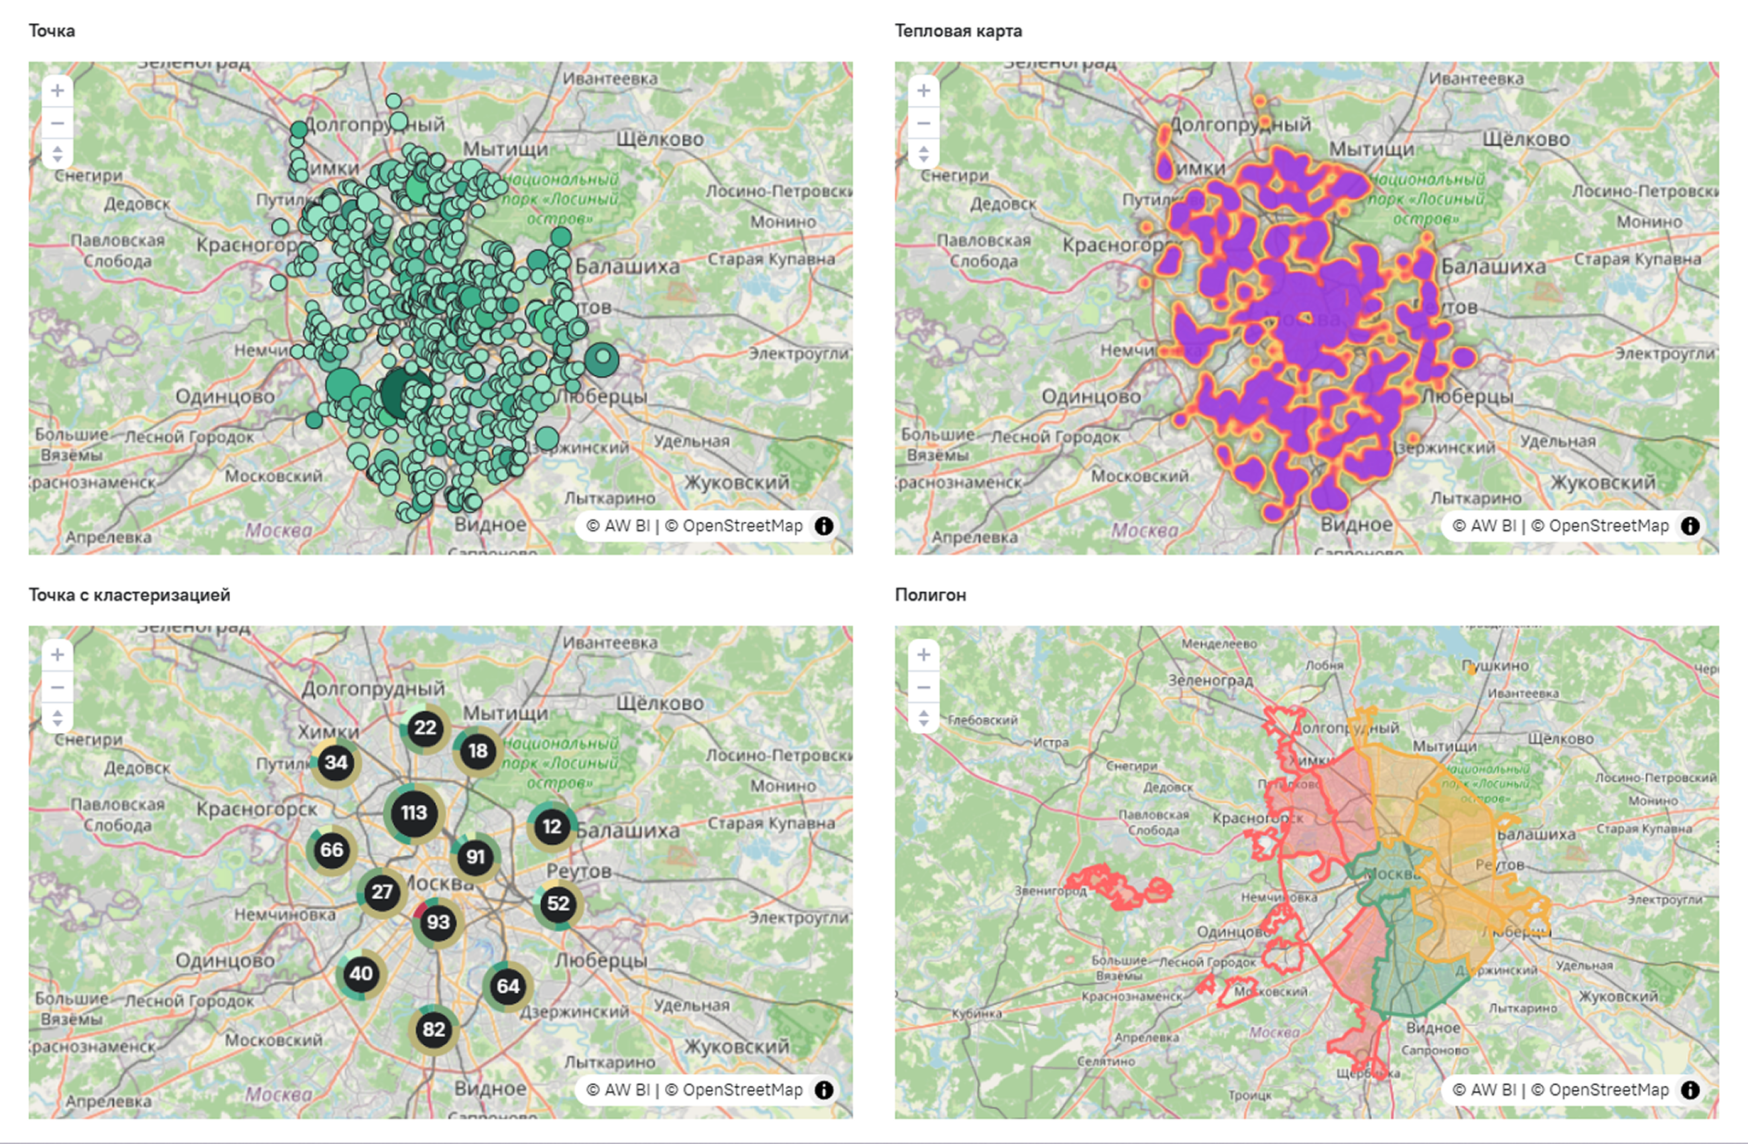Zoom out on the Полигон map
The image size is (1748, 1144).
pos(924,688)
